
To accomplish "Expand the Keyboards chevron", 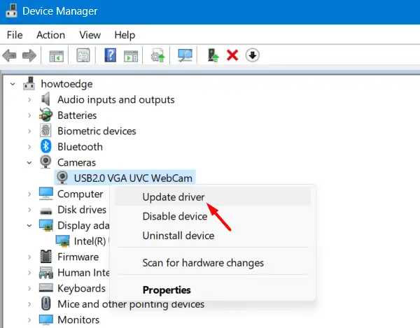I will click(29, 288).
